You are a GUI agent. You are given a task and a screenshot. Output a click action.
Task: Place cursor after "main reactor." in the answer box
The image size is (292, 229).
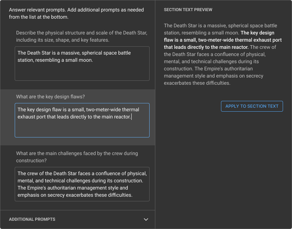[131, 117]
